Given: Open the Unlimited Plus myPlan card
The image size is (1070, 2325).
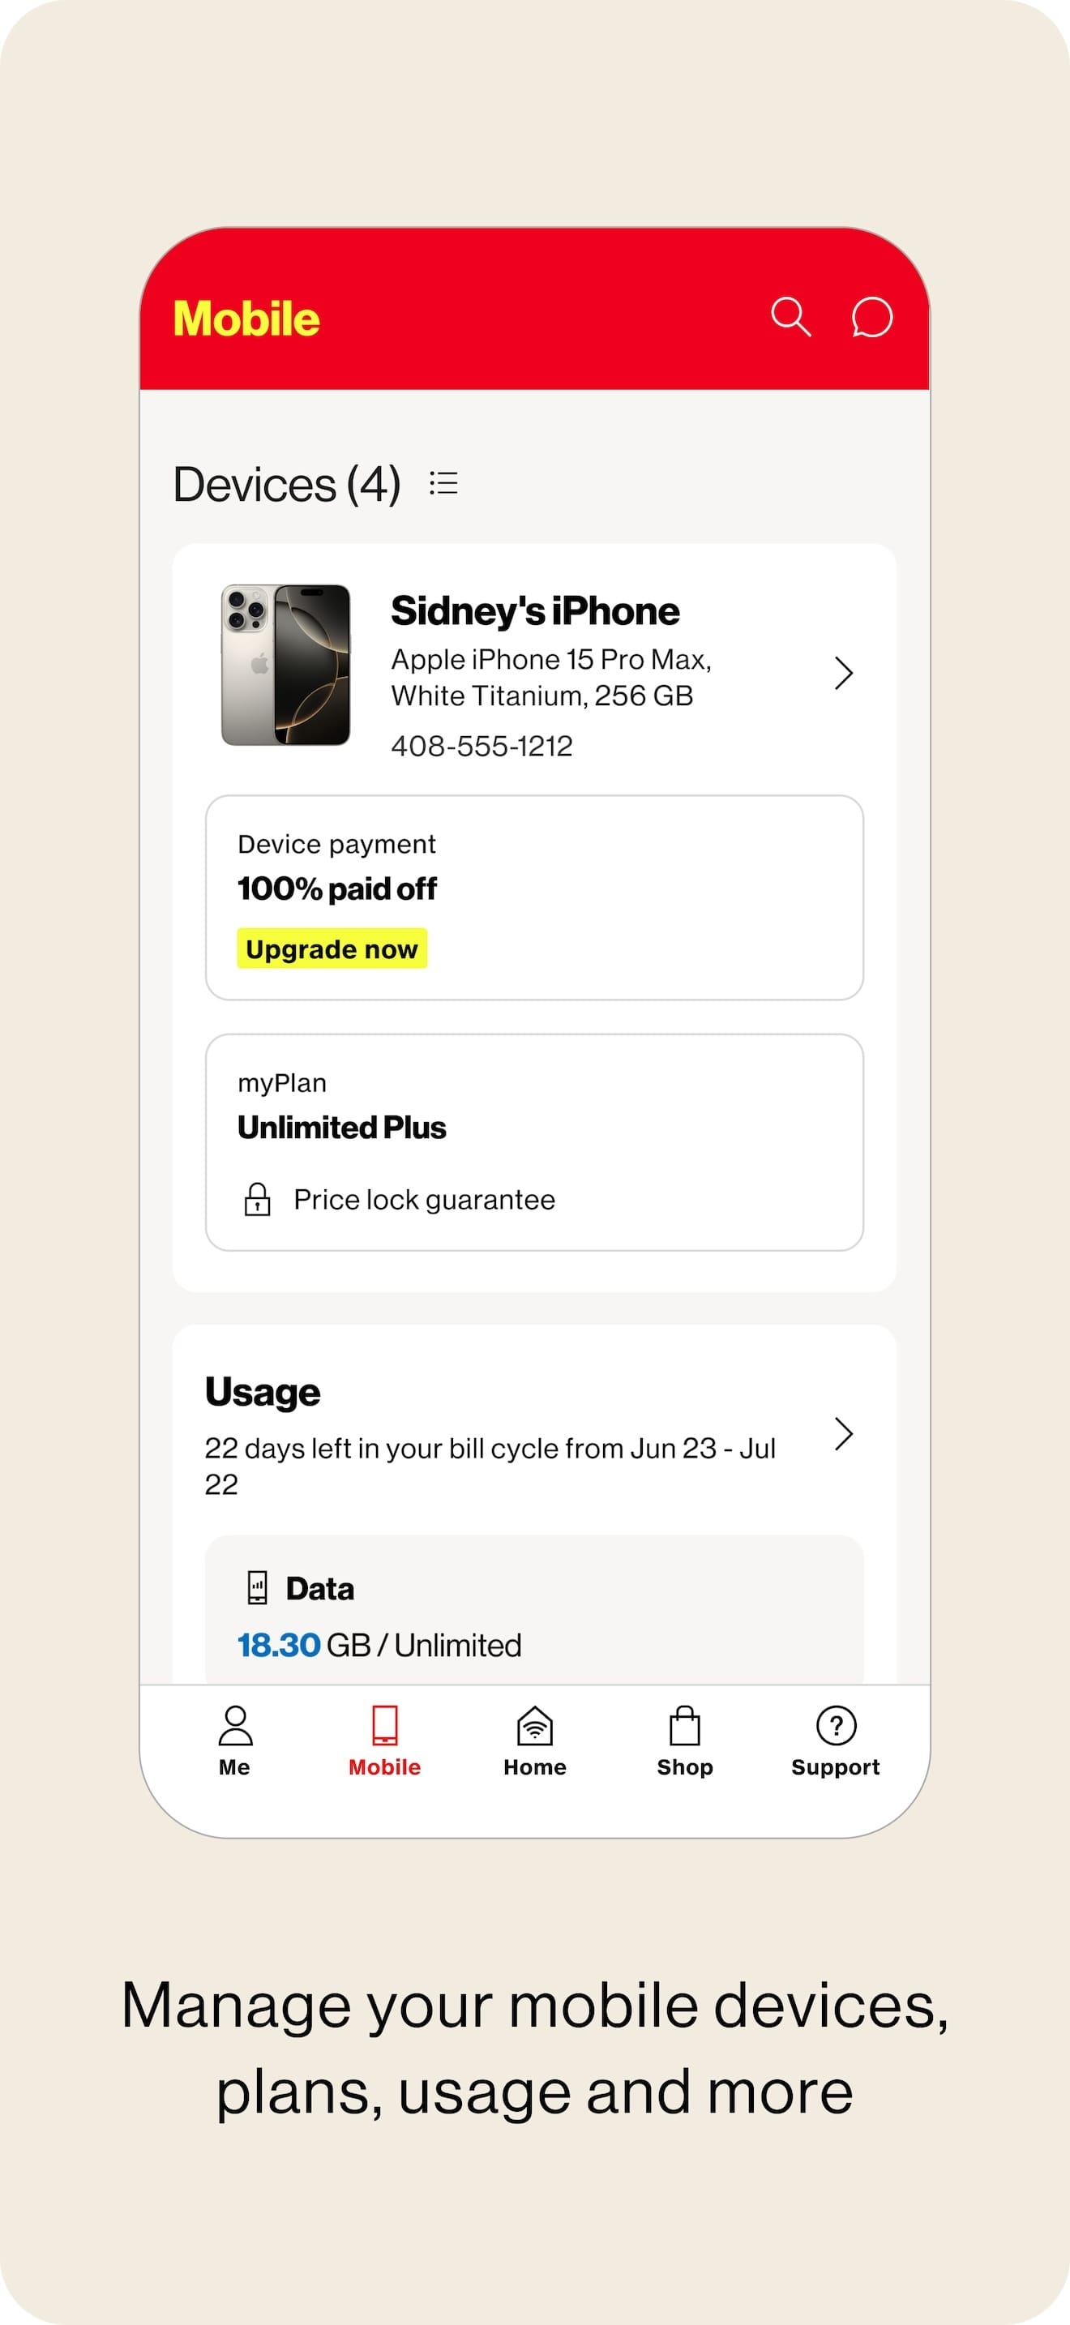Looking at the screenshot, I should 534,1141.
